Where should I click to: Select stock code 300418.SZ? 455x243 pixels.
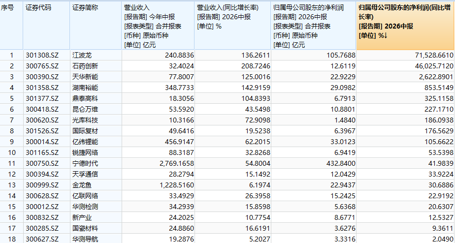(x=42, y=109)
